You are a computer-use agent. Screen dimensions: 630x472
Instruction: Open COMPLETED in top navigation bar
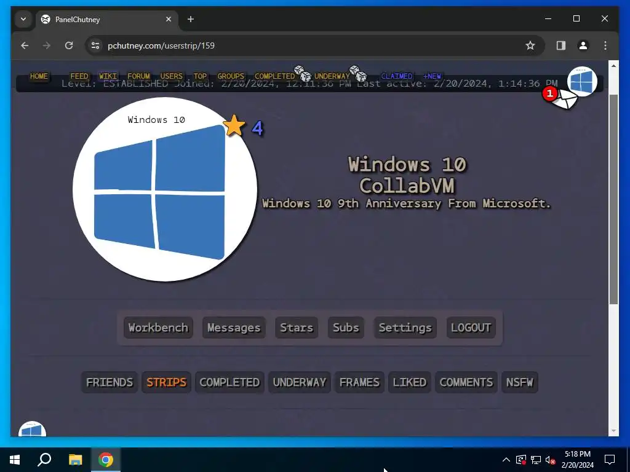click(275, 76)
